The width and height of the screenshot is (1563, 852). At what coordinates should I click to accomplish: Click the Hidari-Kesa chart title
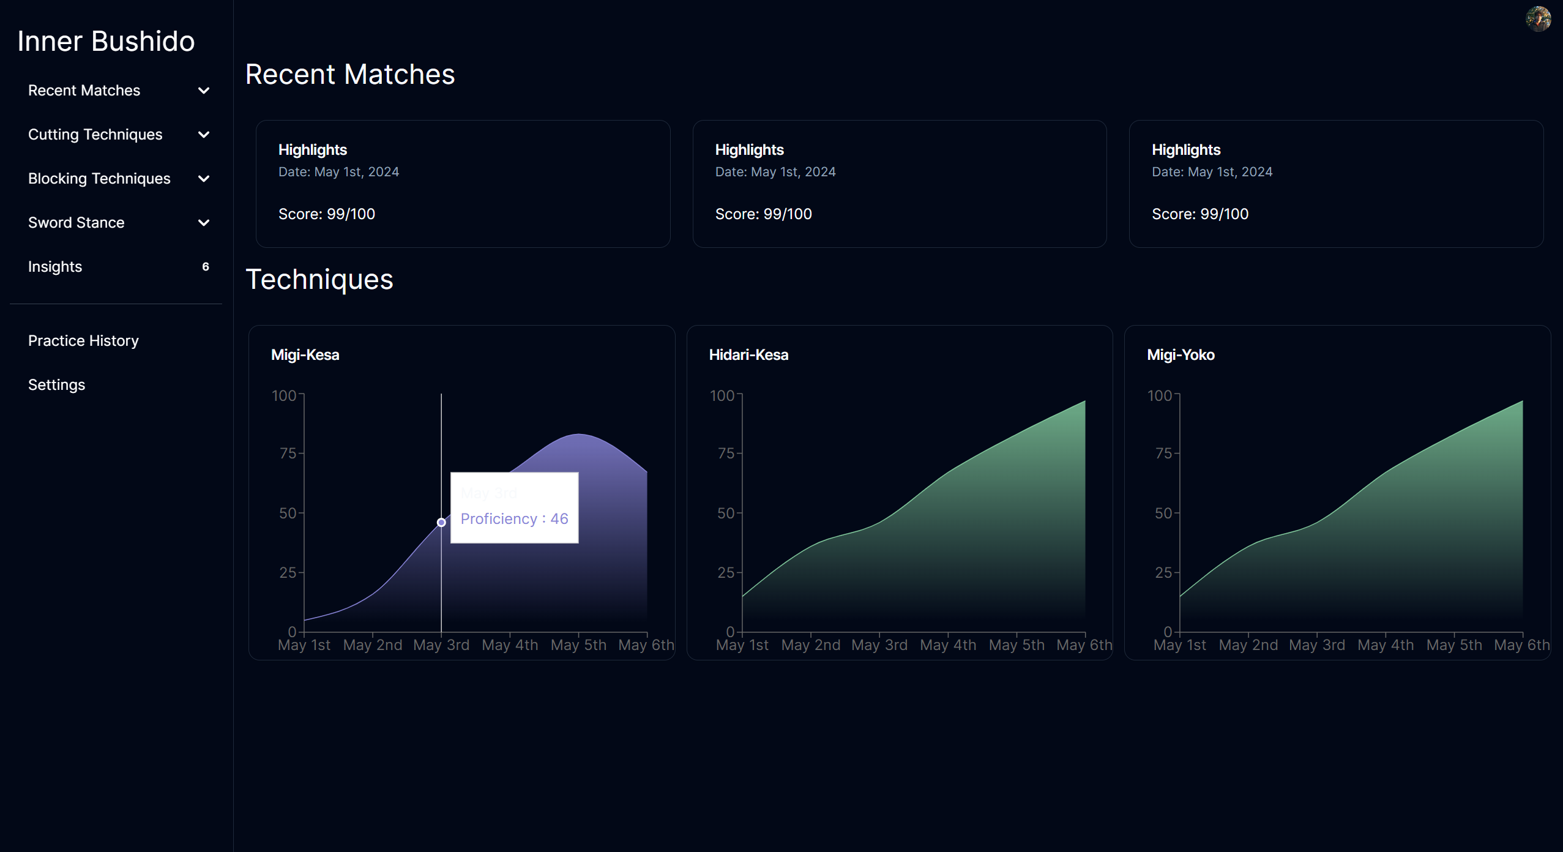point(748,355)
